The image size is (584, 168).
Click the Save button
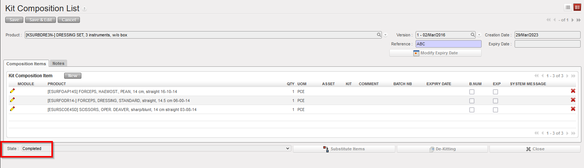coord(14,20)
